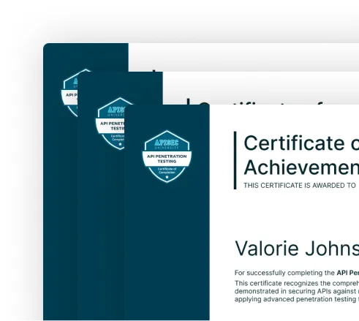Click "THIS CERTIFICATE IS AWARDED TO" text

point(300,186)
